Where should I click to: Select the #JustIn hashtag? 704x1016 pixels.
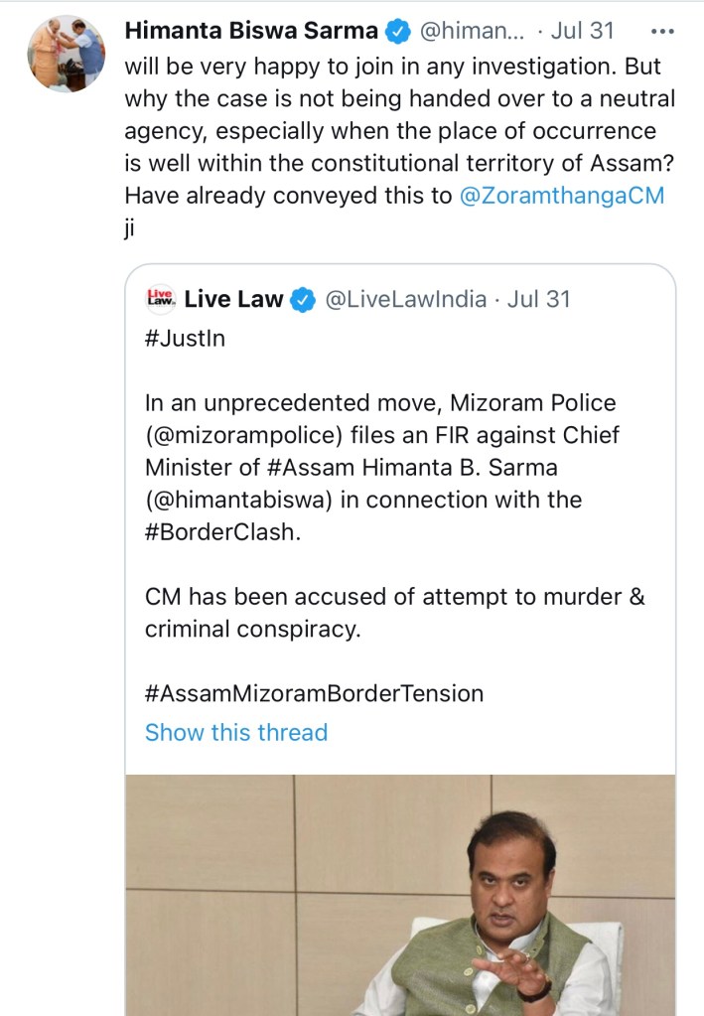(x=185, y=339)
